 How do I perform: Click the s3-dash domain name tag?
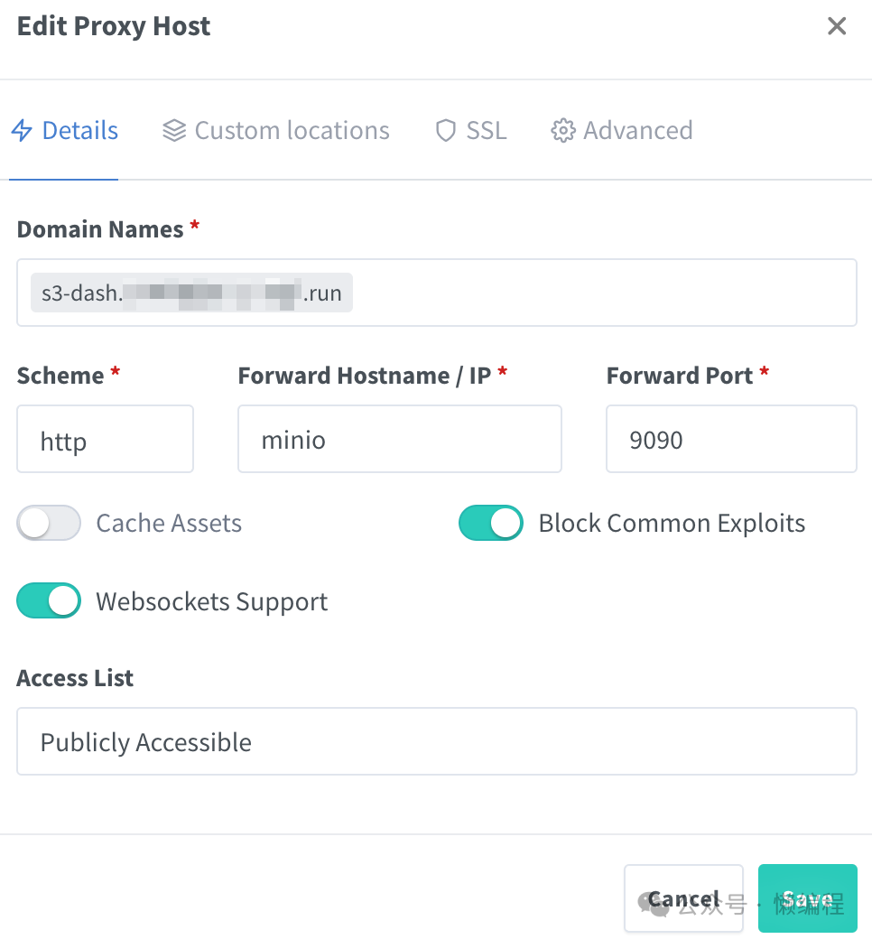[x=191, y=293]
